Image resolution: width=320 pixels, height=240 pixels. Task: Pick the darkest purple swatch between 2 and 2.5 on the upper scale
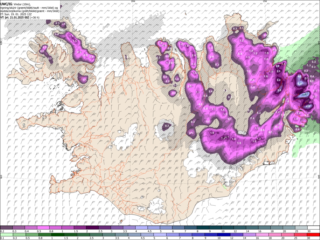(x=92, y=228)
